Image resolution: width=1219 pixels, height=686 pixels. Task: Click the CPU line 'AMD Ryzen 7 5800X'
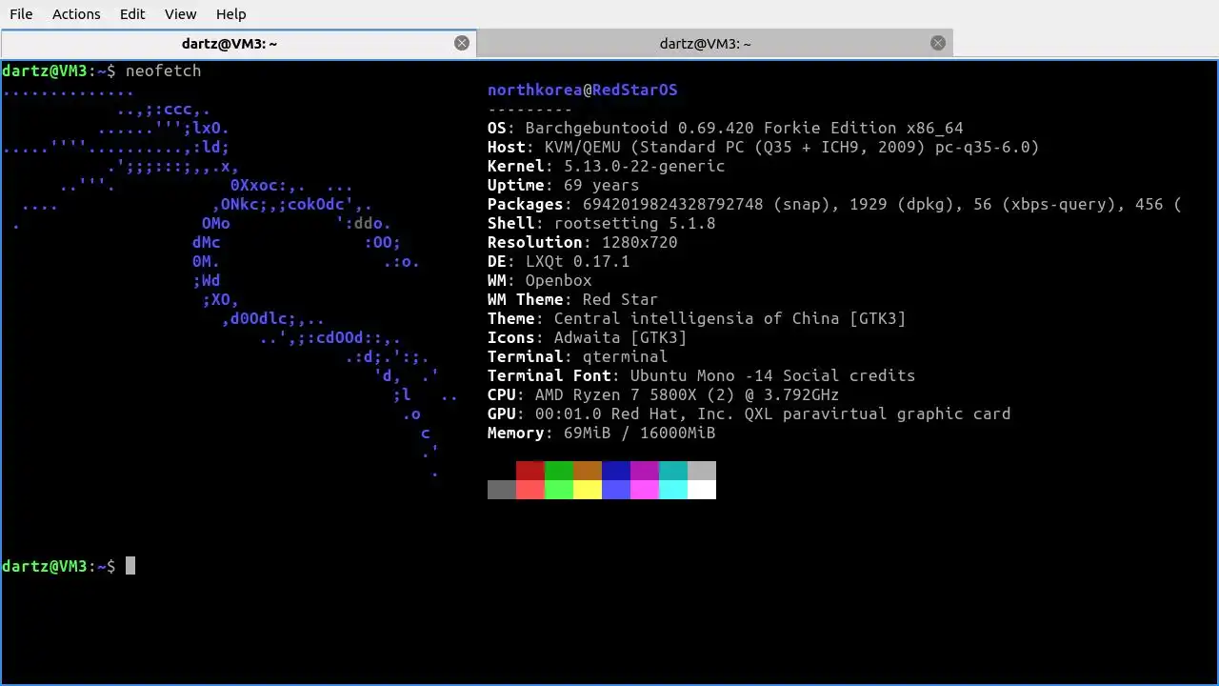click(615, 394)
